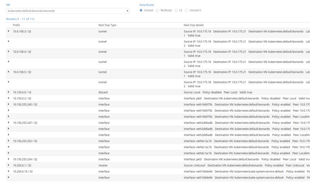Screen dimensions: 317x186
Task: Click the Next hop details column header
Action: pyautogui.click(x=194, y=25)
